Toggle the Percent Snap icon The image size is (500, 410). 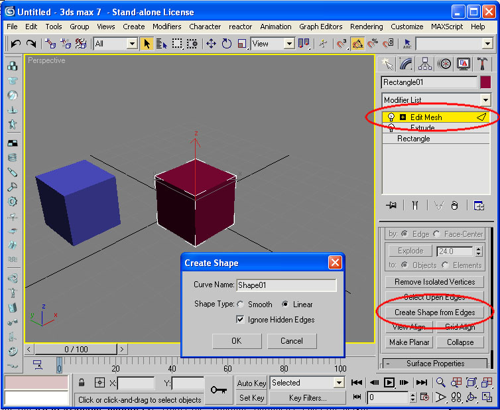pyautogui.click(x=373, y=44)
